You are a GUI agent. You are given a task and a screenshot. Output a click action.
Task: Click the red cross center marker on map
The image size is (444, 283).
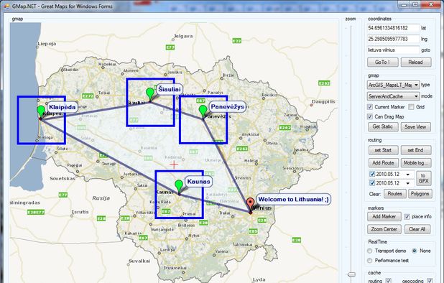pyautogui.click(x=174, y=164)
